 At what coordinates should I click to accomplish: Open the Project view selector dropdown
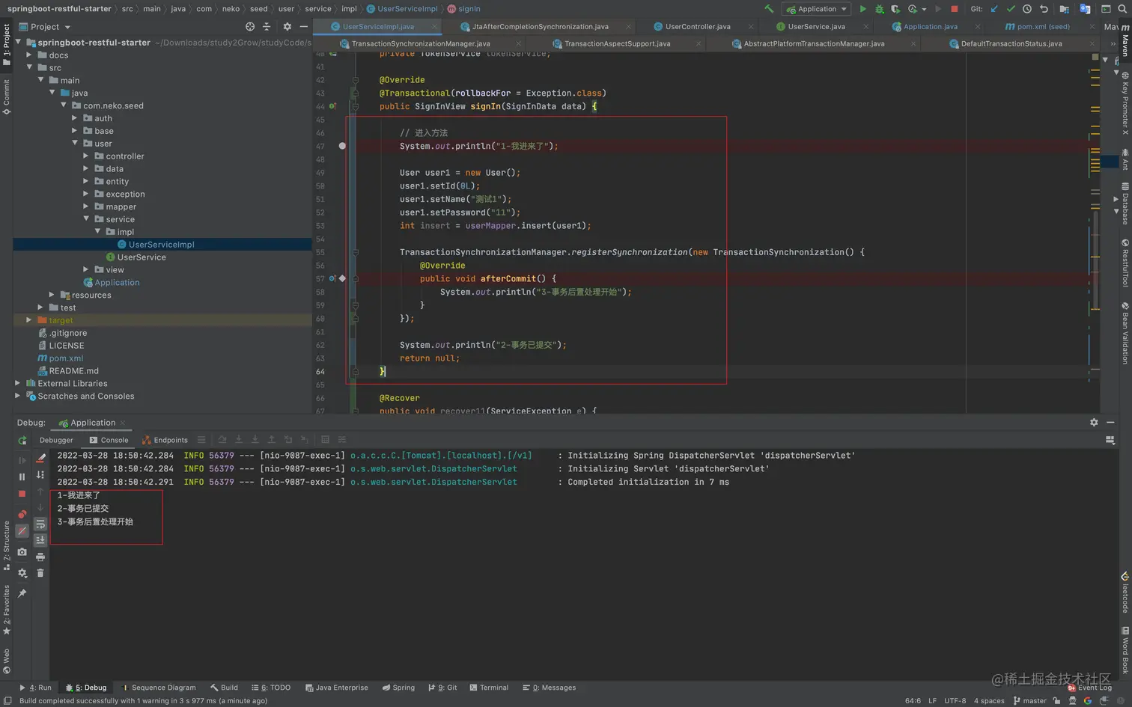(45, 26)
